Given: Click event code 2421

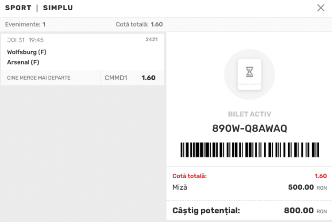Looking at the screenshot, I should (x=151, y=39).
